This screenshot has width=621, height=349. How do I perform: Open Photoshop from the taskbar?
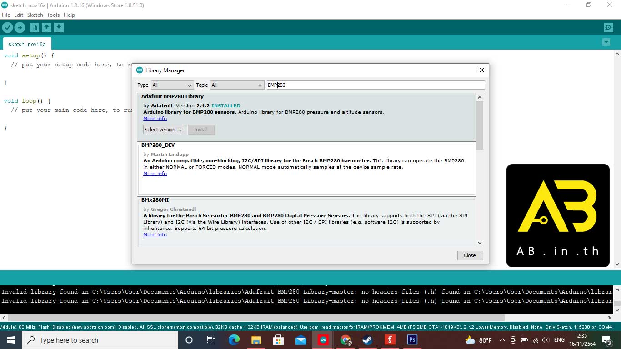pyautogui.click(x=412, y=340)
